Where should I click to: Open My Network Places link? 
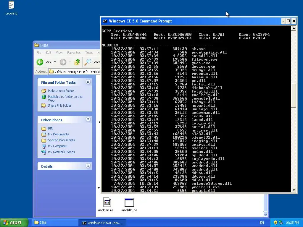tap(61, 152)
